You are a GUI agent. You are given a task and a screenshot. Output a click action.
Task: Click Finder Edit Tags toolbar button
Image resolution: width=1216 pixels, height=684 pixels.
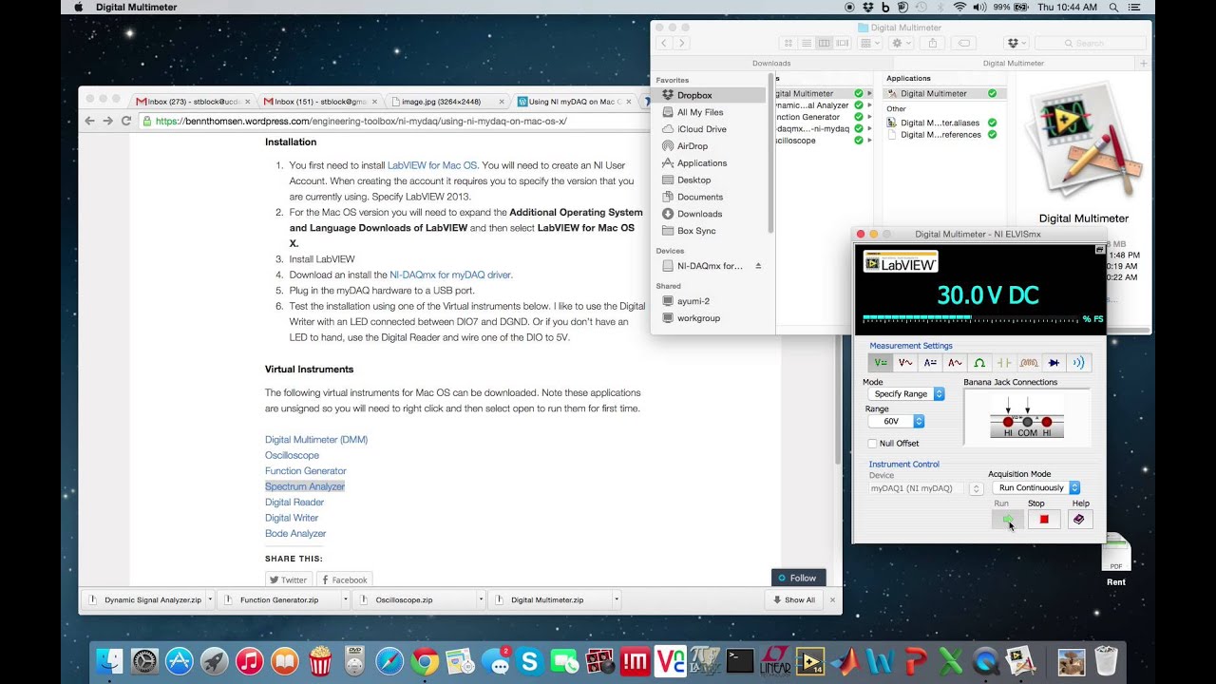click(x=963, y=43)
